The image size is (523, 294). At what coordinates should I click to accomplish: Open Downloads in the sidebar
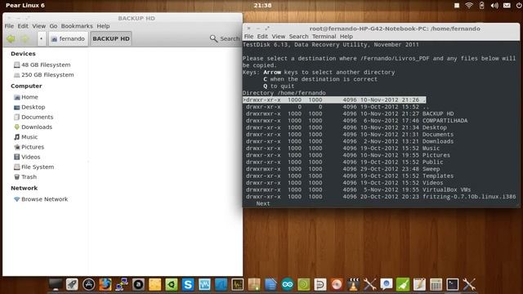33,127
